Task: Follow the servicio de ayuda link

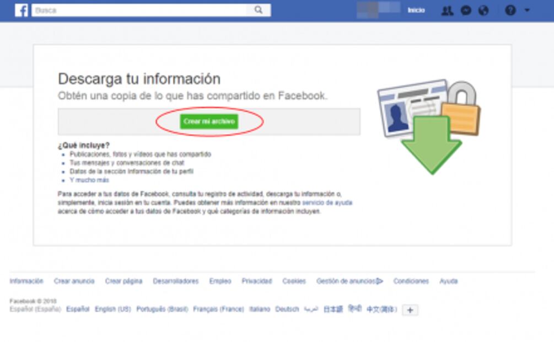Action: point(327,203)
